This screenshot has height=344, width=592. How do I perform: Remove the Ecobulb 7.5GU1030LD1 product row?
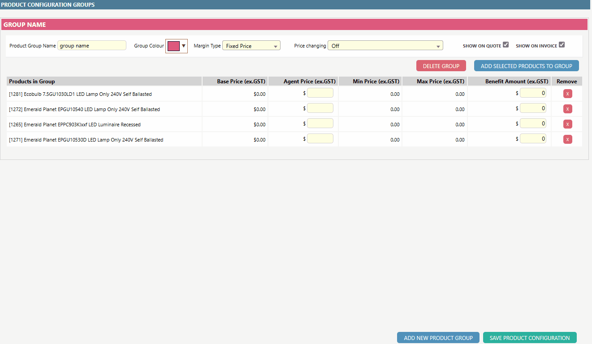(567, 94)
